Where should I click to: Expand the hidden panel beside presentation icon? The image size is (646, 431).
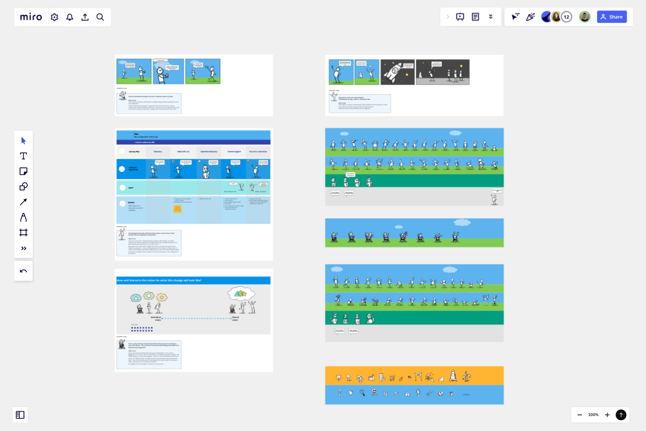[448, 17]
